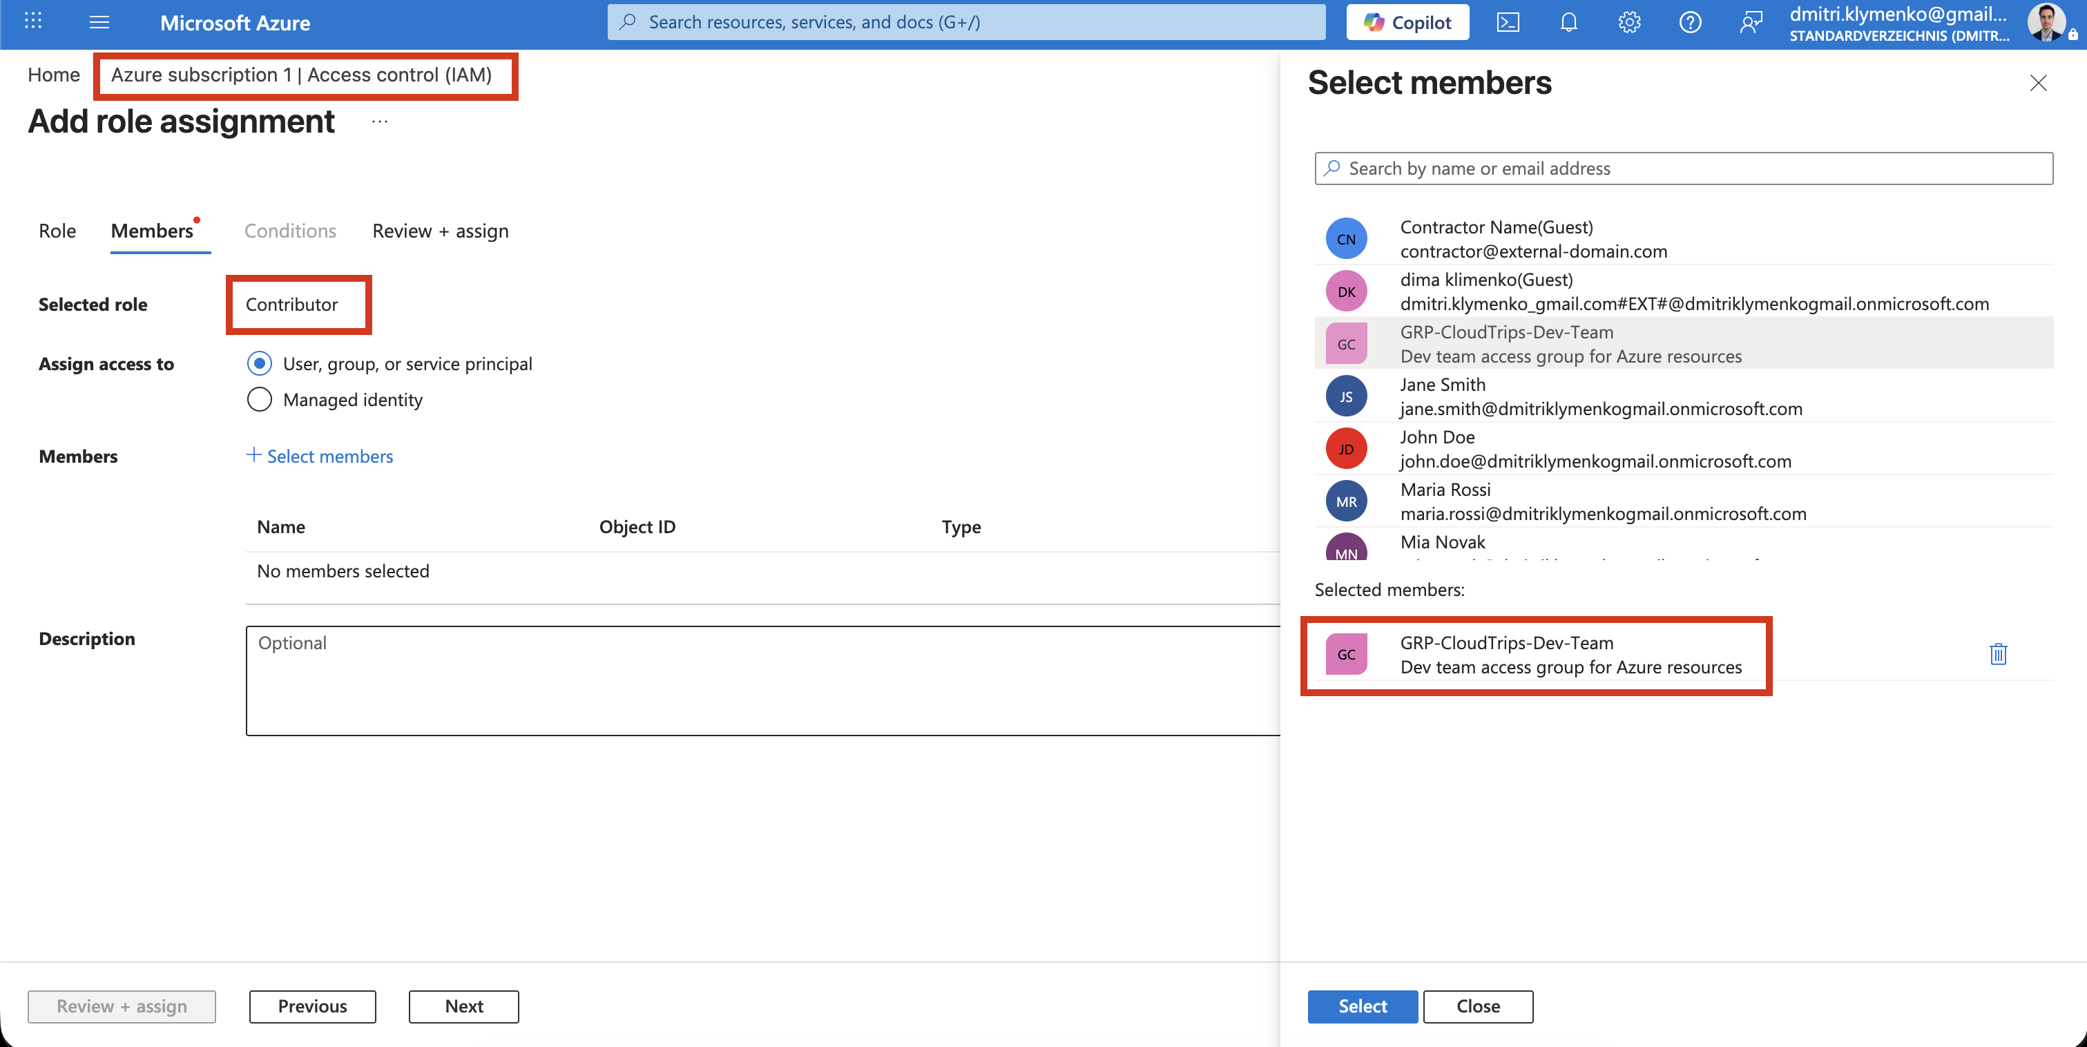Image resolution: width=2087 pixels, height=1047 pixels.
Task: Open the help question mark icon
Action: 1690,22
